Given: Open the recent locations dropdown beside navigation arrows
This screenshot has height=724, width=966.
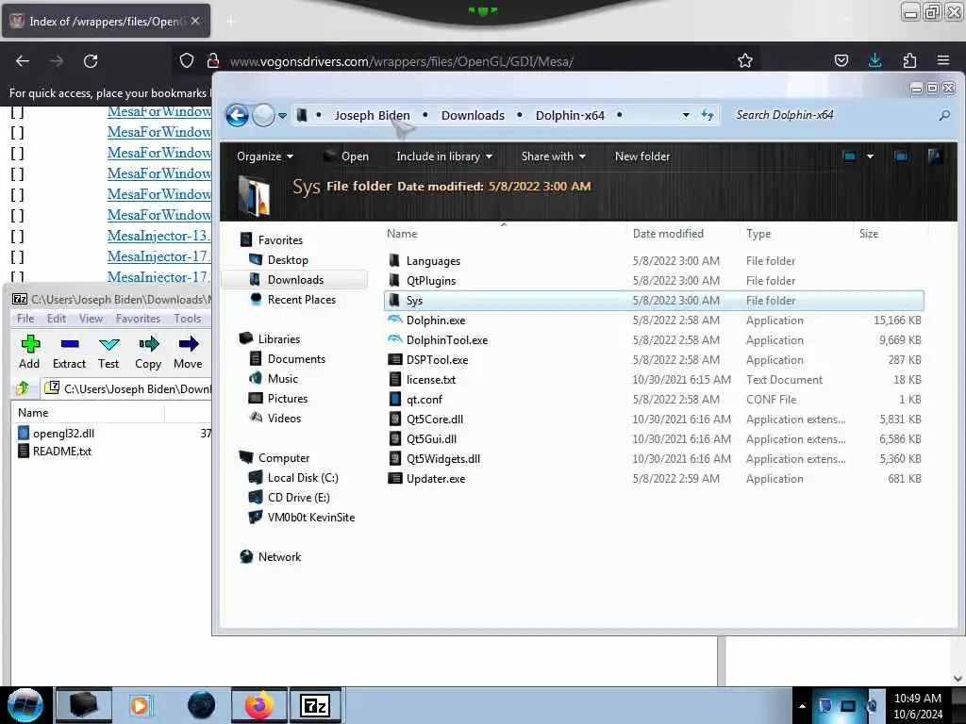Looking at the screenshot, I should [x=282, y=116].
